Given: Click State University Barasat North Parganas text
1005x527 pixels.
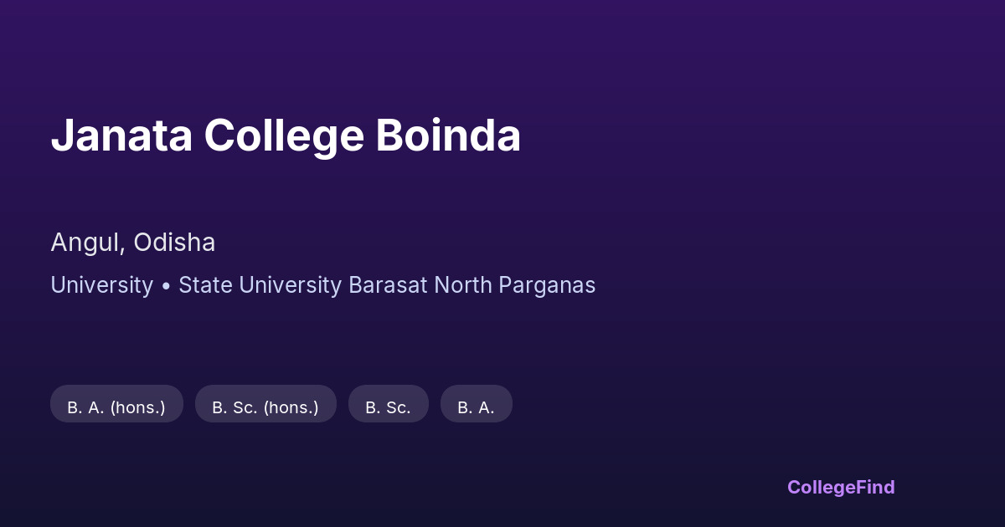Looking at the screenshot, I should click(387, 285).
